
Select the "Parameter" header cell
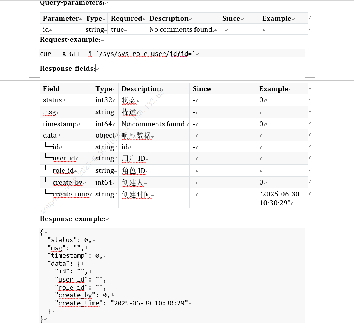(x=61, y=18)
